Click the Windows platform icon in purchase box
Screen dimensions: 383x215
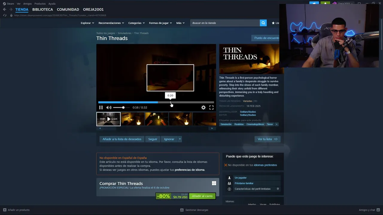214,183
